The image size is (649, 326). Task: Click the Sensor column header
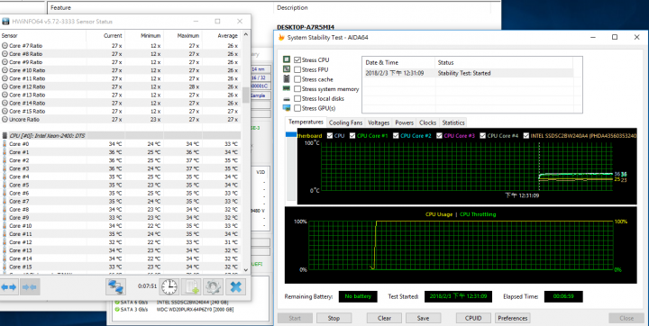tap(43, 36)
